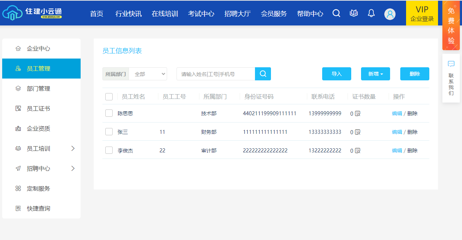Open 部门管理 in the left sidebar
This screenshot has width=462, height=240.
pos(38,88)
